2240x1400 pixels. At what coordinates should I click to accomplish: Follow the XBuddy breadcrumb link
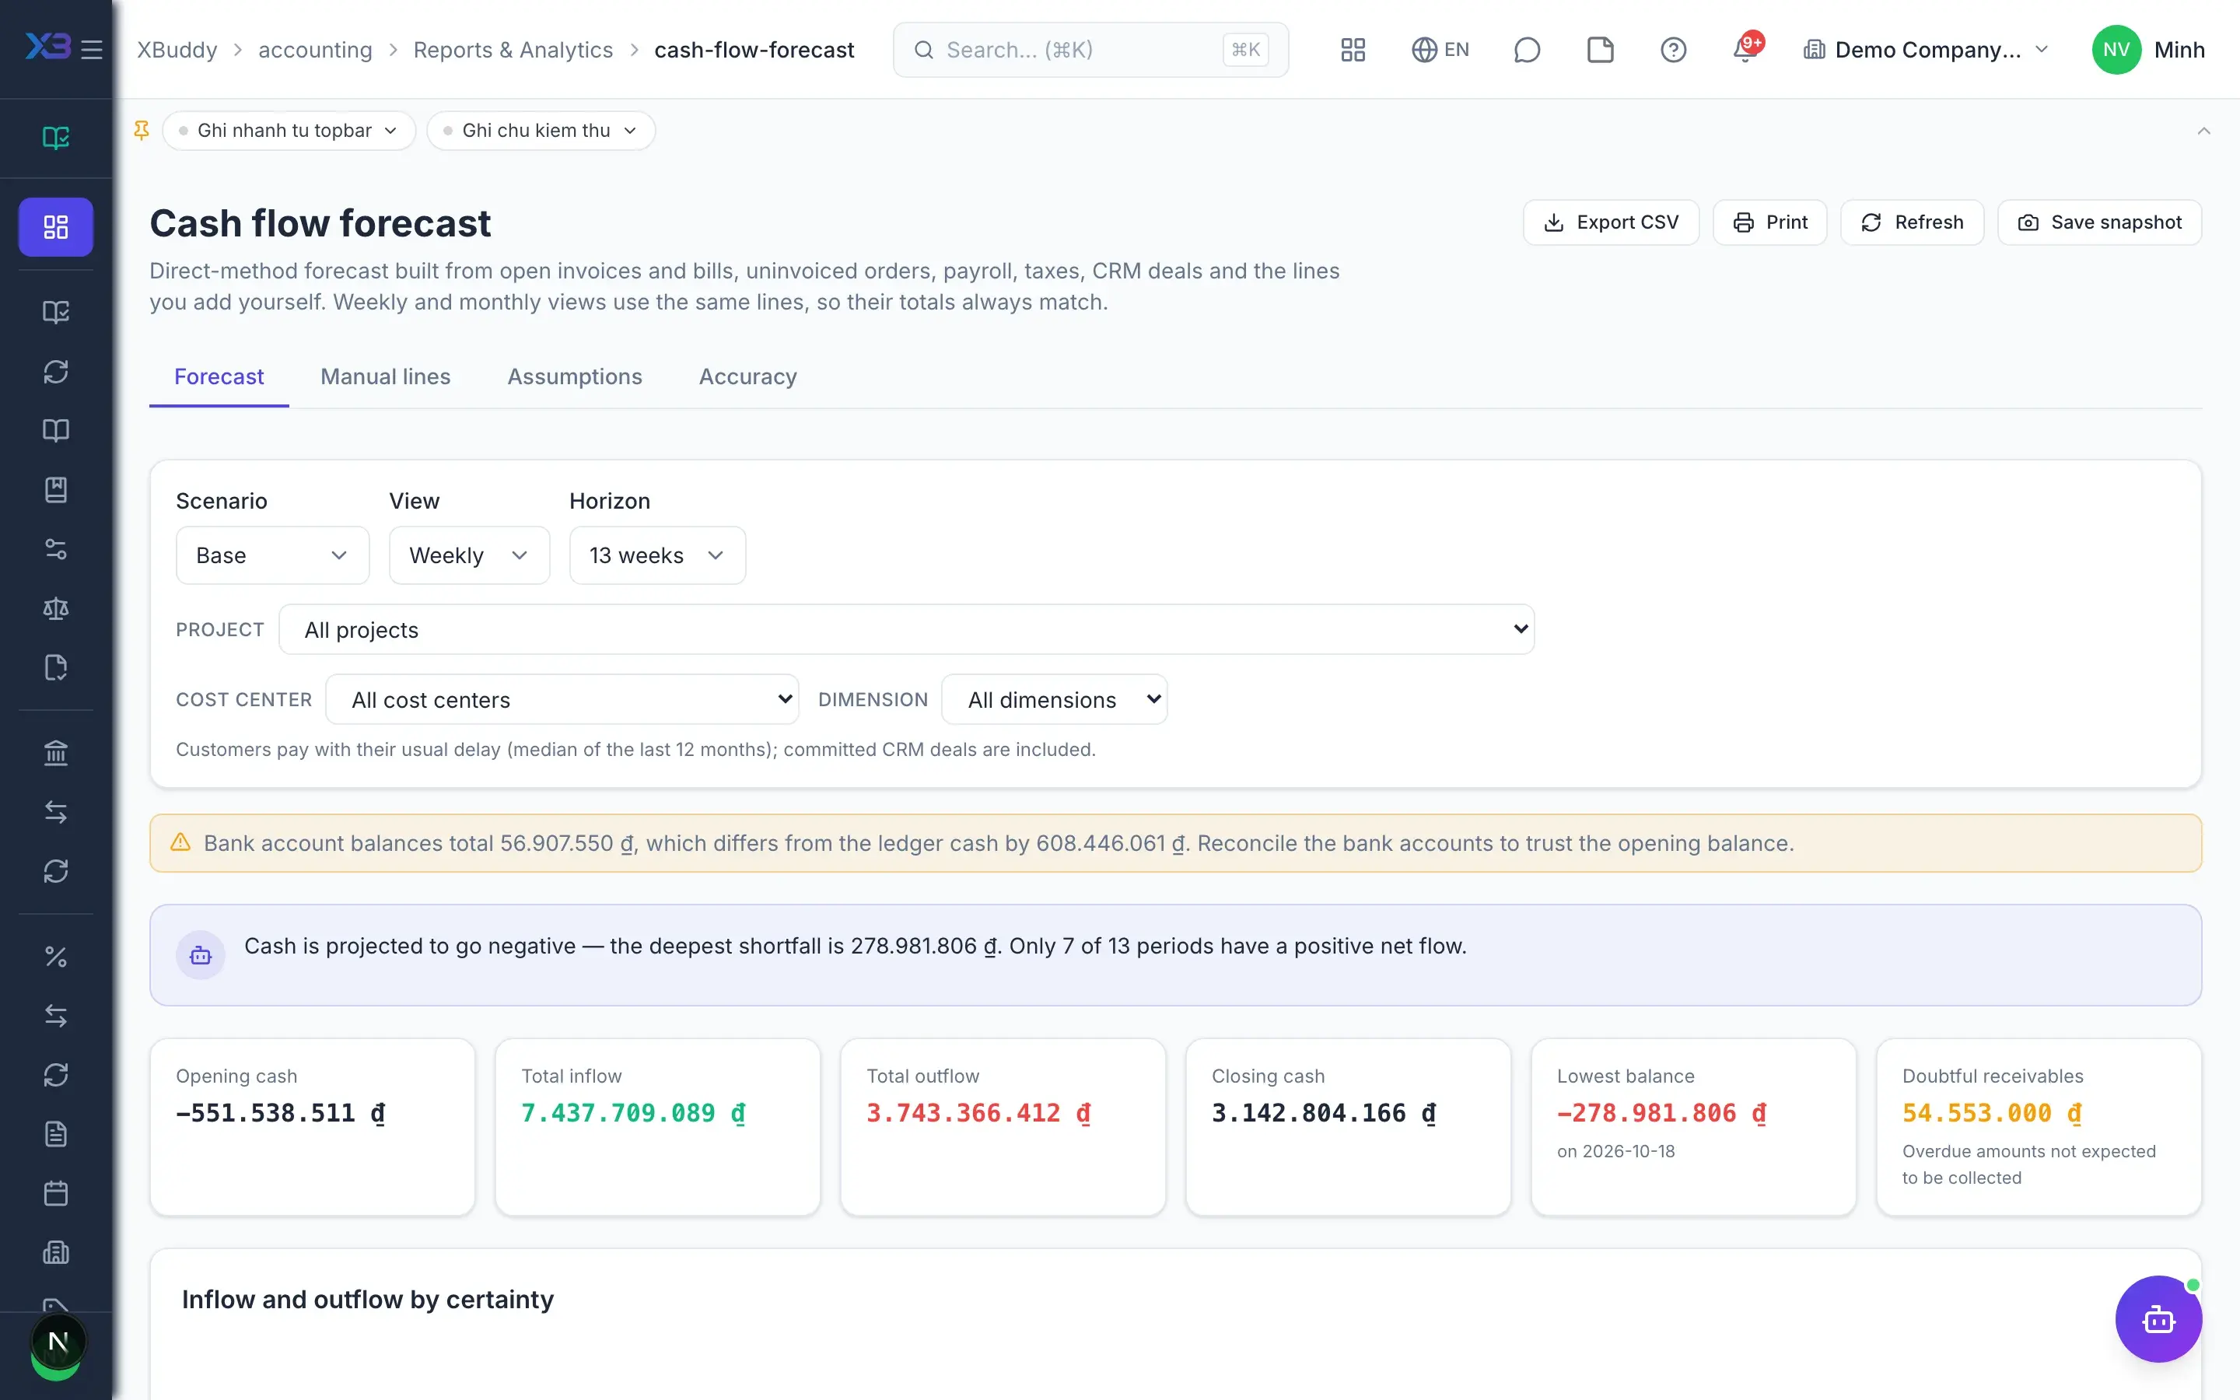tap(177, 50)
